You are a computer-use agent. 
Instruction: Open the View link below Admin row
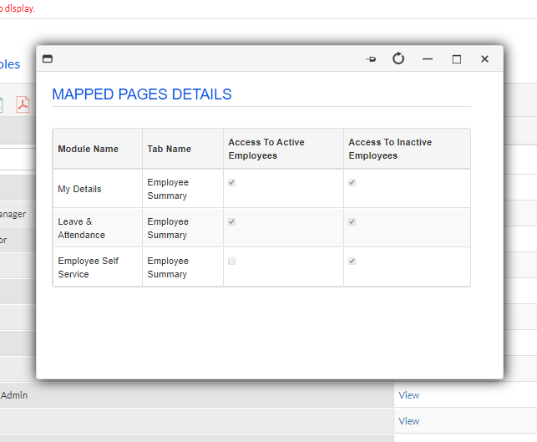coord(409,421)
